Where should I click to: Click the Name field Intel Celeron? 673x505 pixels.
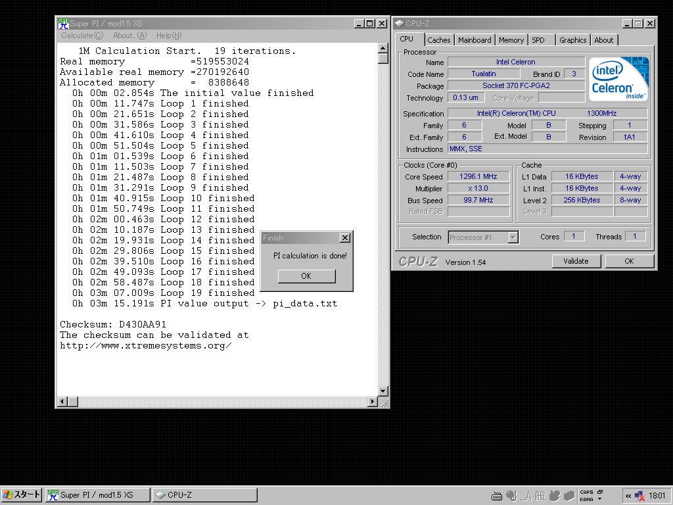pyautogui.click(x=516, y=62)
